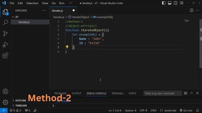
Task: Click iterateObject breadcrumb segment
Action: click(x=79, y=17)
